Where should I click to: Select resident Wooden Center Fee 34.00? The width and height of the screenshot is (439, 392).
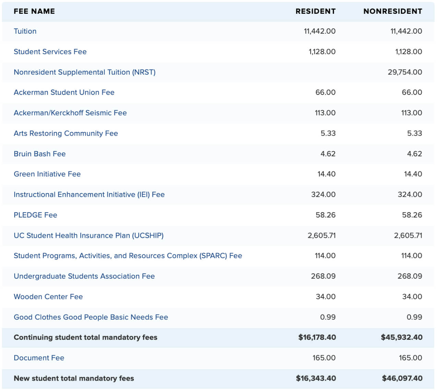tap(326, 296)
